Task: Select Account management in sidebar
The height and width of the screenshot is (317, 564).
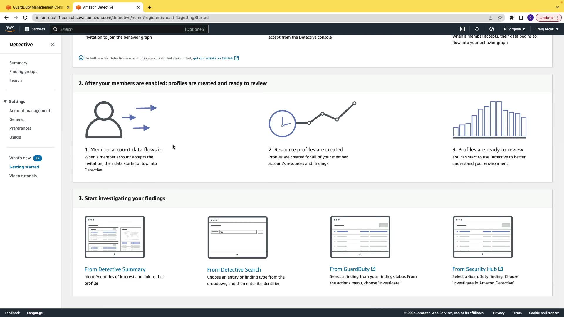Action: pyautogui.click(x=30, y=111)
